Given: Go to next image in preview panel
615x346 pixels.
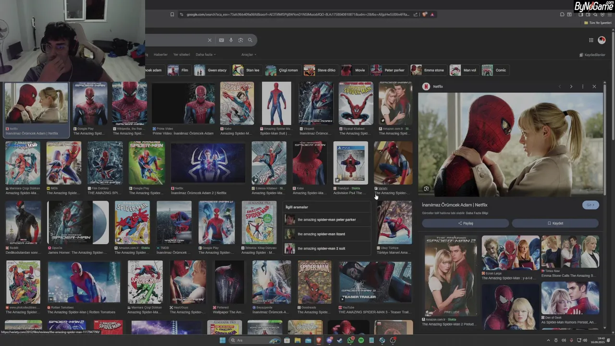Looking at the screenshot, I should coord(571,86).
